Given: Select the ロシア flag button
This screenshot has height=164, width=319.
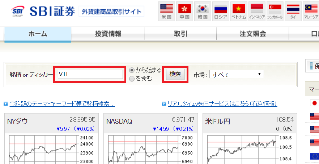Looking at the screenshot, I should (221, 11).
